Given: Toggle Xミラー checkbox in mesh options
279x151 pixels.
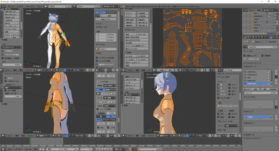Looking at the screenshot, I should point(5,78).
